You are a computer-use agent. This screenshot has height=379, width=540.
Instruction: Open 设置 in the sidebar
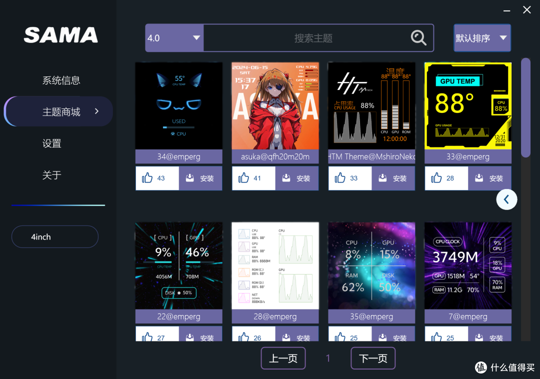coord(51,143)
